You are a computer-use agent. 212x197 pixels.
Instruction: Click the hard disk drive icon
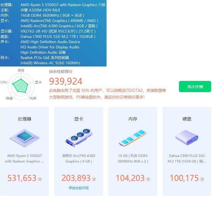(x=187, y=138)
